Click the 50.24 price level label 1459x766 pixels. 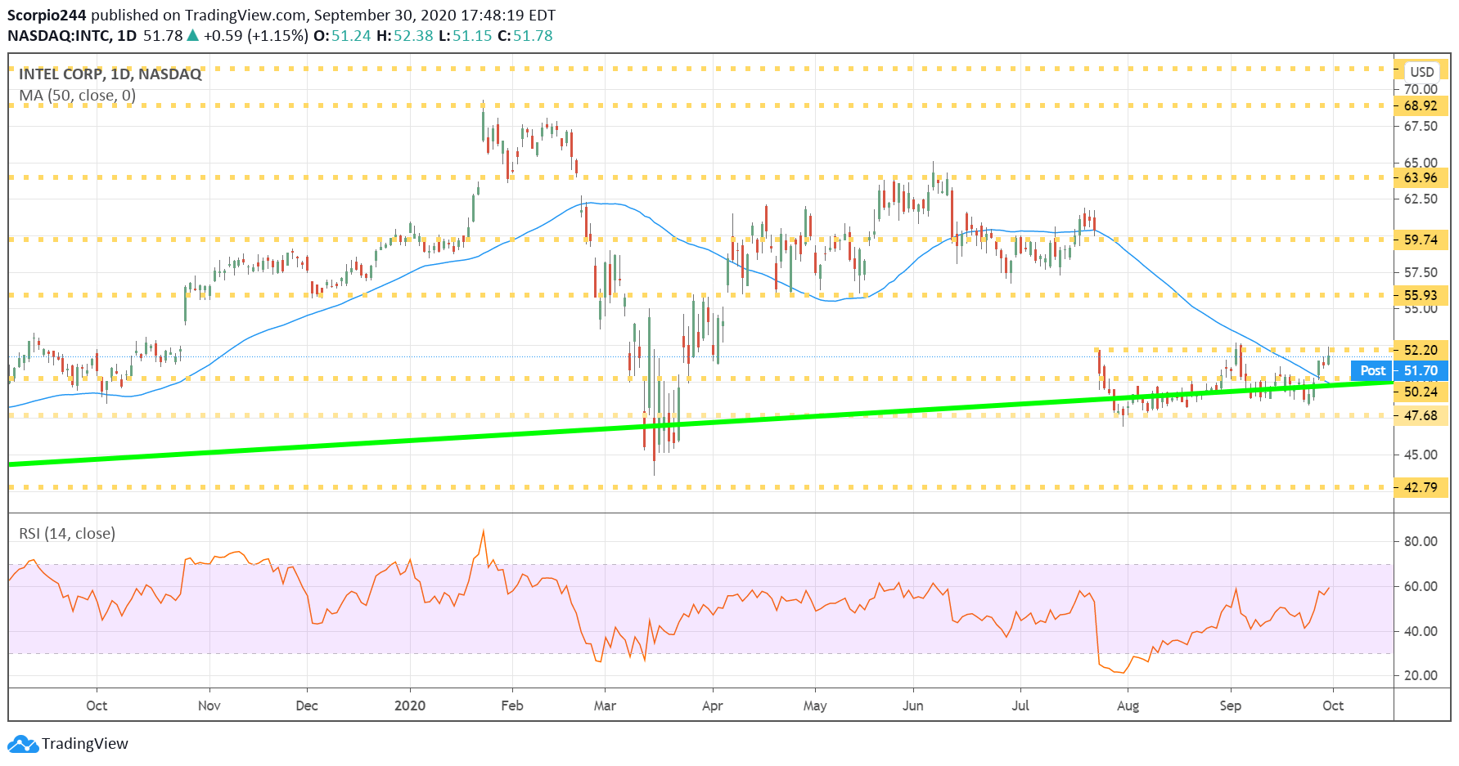[1421, 392]
